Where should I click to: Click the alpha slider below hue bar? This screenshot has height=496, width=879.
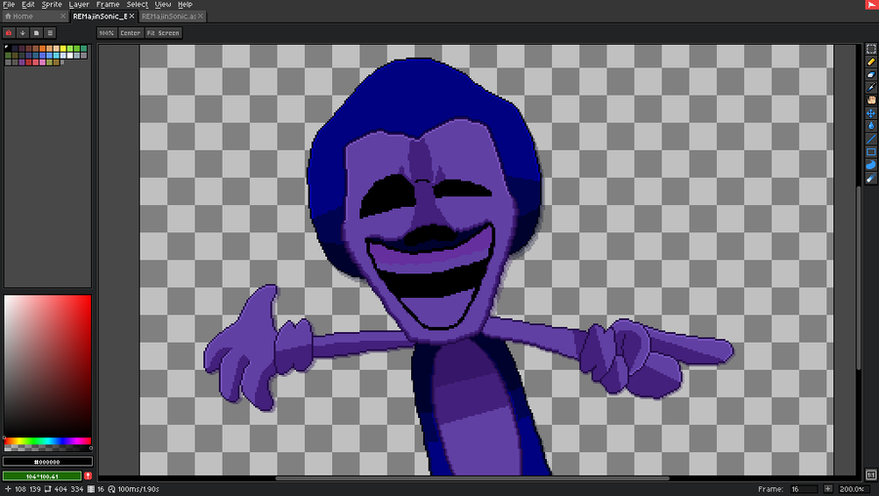coord(48,448)
